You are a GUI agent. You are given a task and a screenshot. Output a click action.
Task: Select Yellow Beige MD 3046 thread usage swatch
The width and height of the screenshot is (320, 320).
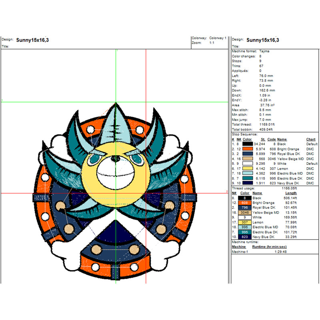tap(245, 212)
